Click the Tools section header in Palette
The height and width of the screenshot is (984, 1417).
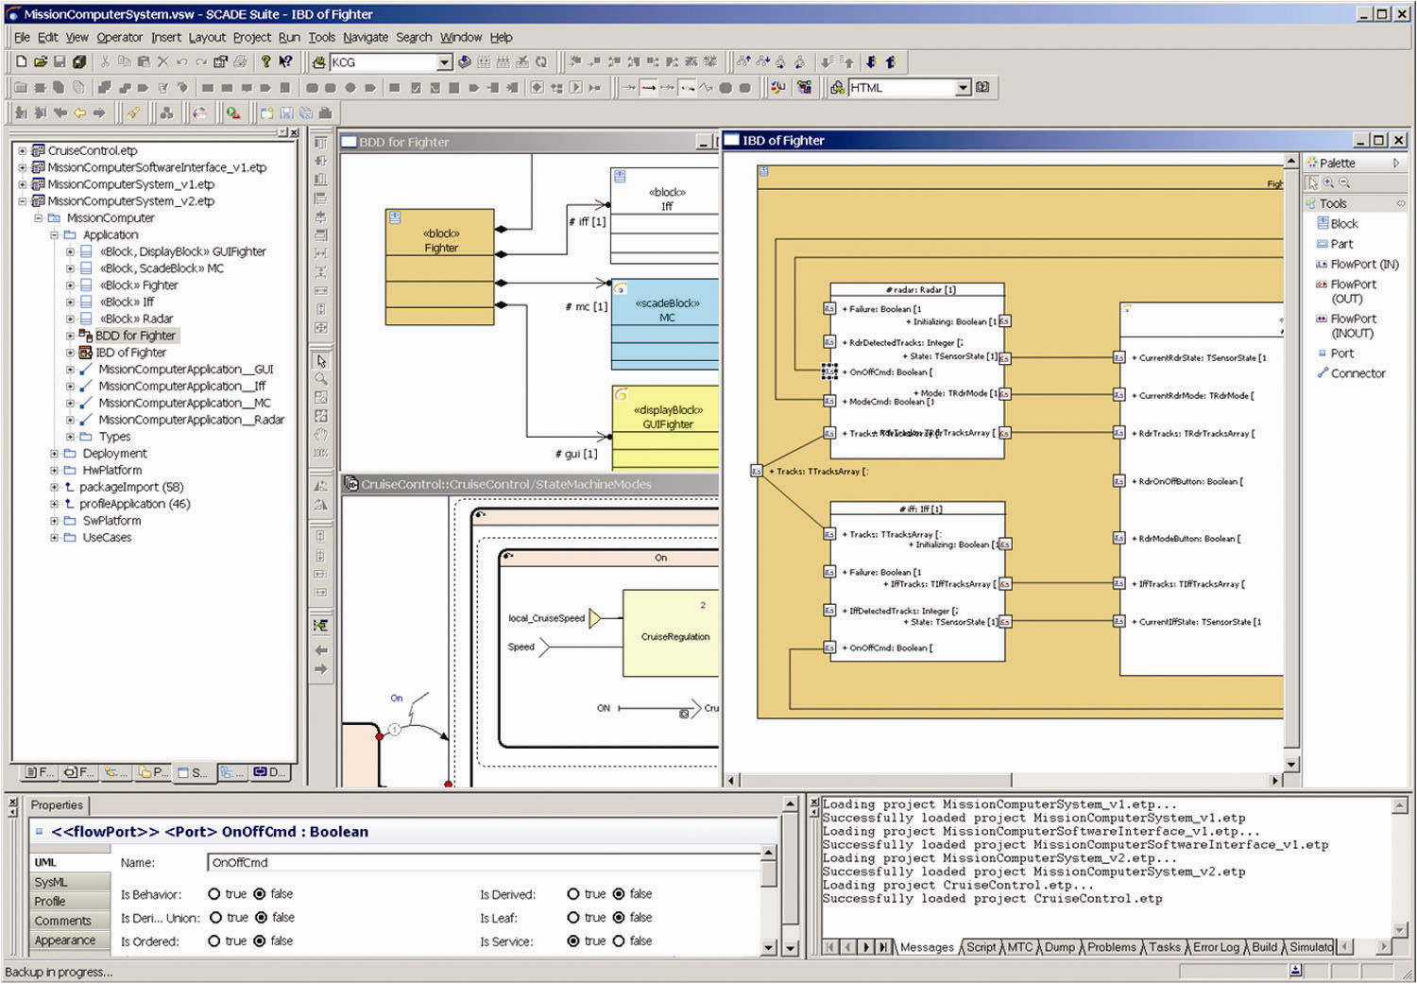[1355, 204]
